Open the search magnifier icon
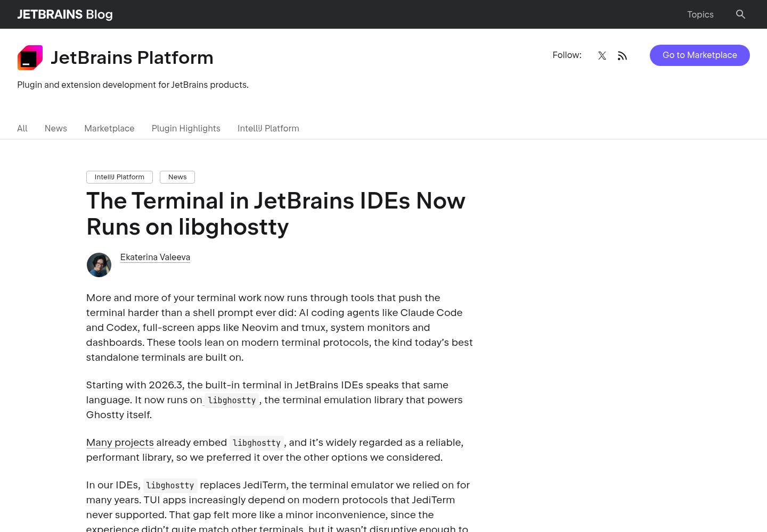Viewport: 767px width, 532px height. click(x=740, y=14)
